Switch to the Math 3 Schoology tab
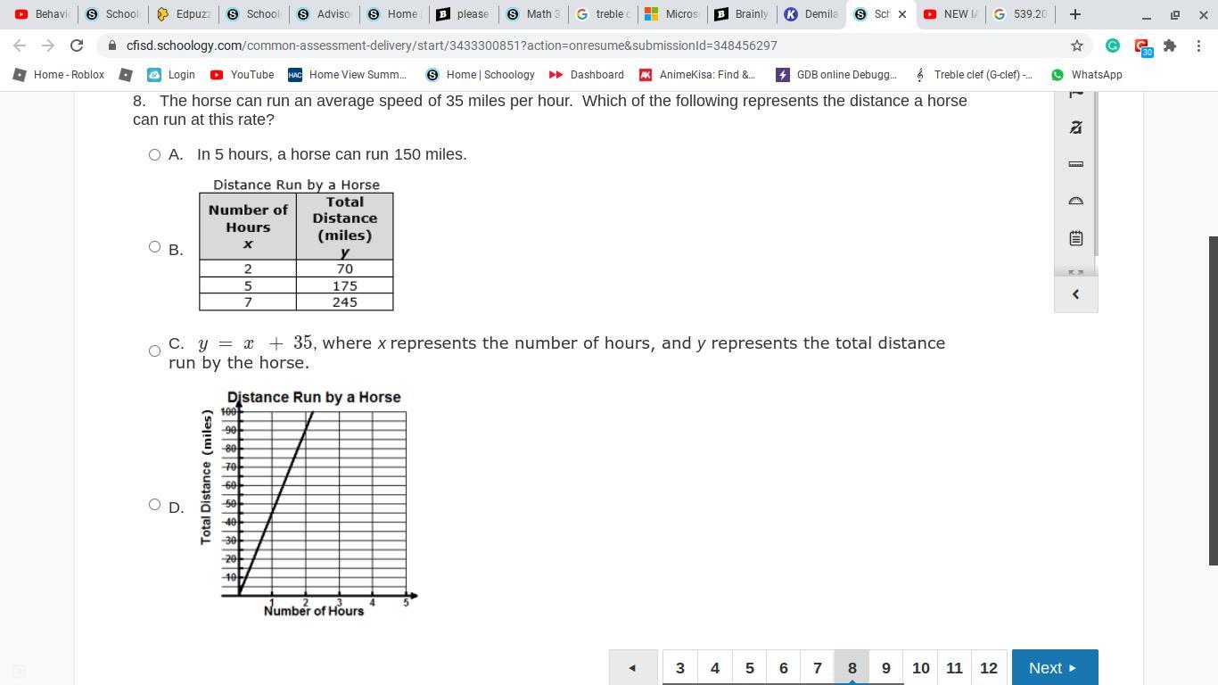The height and width of the screenshot is (685, 1218). [x=534, y=14]
